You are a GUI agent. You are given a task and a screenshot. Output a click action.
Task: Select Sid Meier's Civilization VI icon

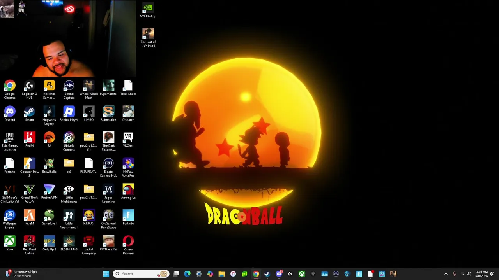tap(10, 194)
